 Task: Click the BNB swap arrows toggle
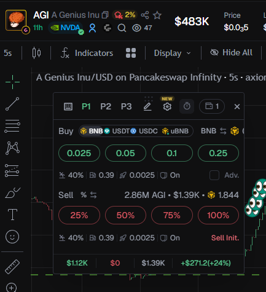click(223, 131)
